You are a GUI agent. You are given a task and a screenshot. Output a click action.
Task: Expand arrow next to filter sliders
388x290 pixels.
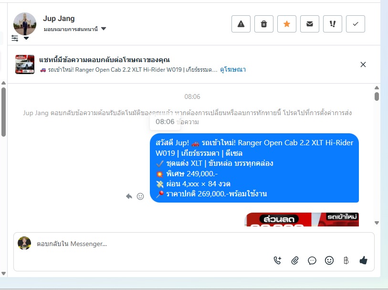coord(26,38)
